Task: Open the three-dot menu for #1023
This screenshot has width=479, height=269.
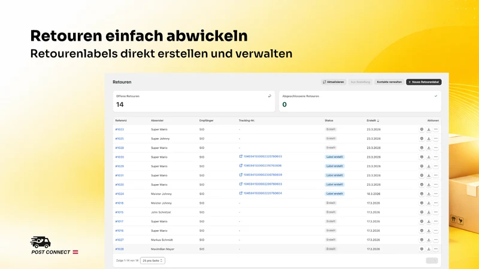Action: click(x=436, y=129)
